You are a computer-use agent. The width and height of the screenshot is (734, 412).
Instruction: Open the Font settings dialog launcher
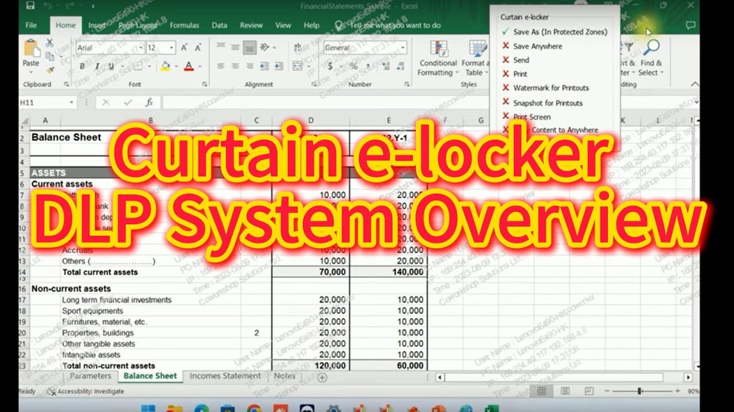pos(205,85)
